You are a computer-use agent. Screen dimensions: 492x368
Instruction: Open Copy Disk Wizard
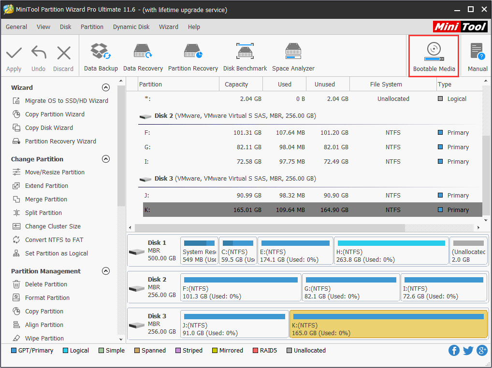click(43, 127)
